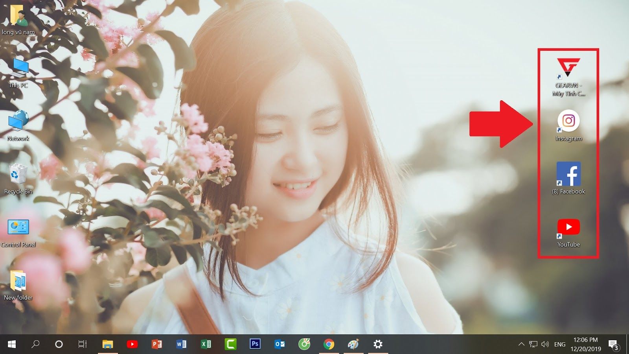Open the Instagram desktop shortcut

pos(568,122)
